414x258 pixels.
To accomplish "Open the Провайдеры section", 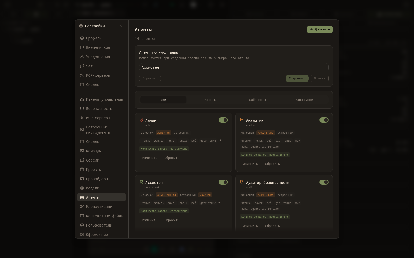I will (x=101, y=179).
